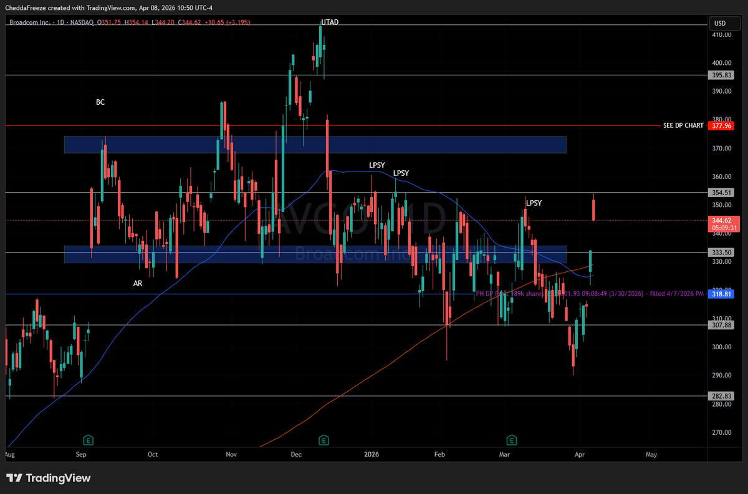
Task: Click the Sep label on time axis
Action: 80,455
